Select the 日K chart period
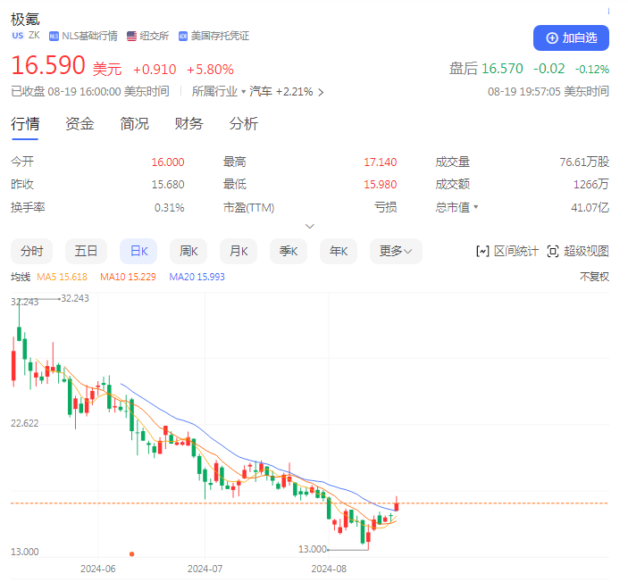Screen dimensions: 628x582 [x=138, y=252]
